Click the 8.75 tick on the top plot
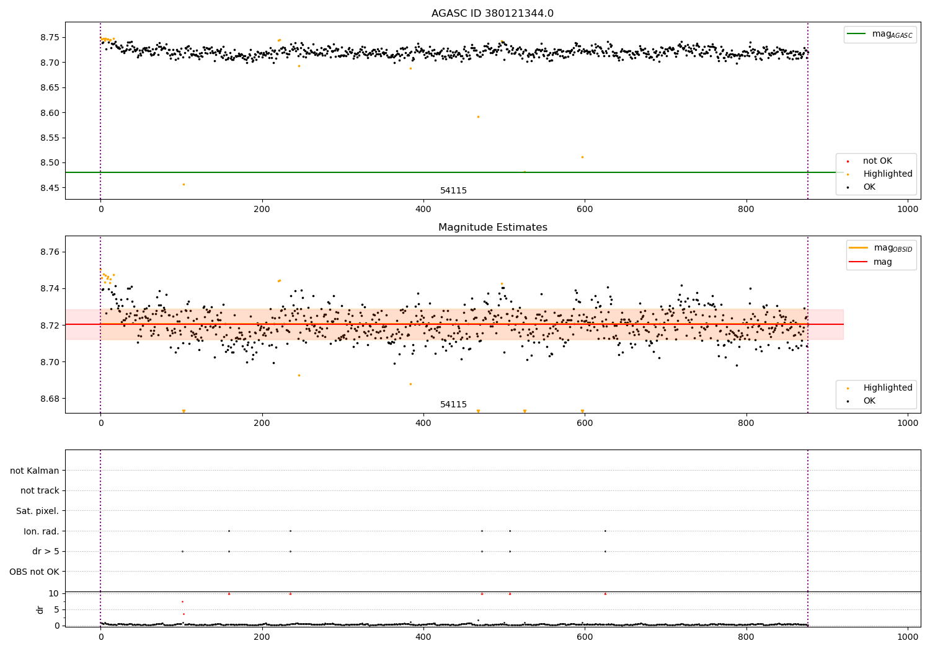The image size is (930, 651). point(50,37)
